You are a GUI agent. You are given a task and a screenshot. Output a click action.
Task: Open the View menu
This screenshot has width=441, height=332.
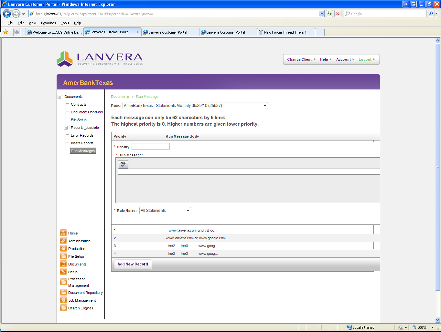click(x=32, y=23)
